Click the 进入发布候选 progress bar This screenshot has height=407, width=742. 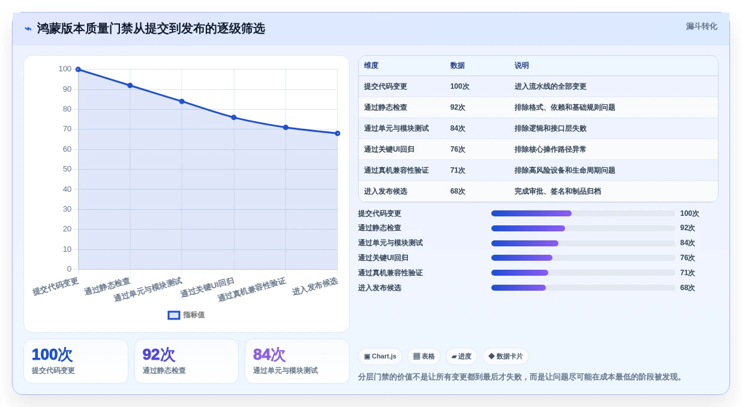pos(583,288)
